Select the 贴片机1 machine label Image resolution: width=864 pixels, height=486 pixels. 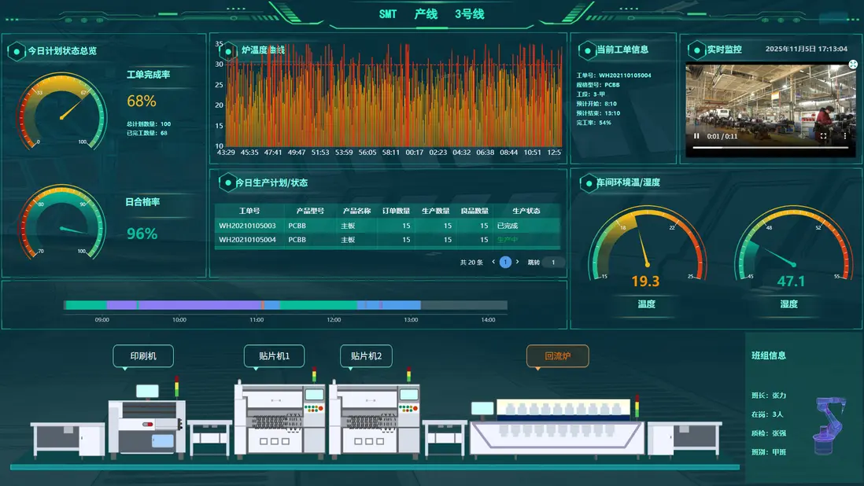[x=274, y=356]
